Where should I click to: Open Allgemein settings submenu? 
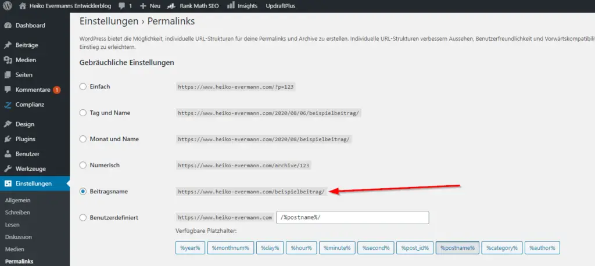(18, 200)
